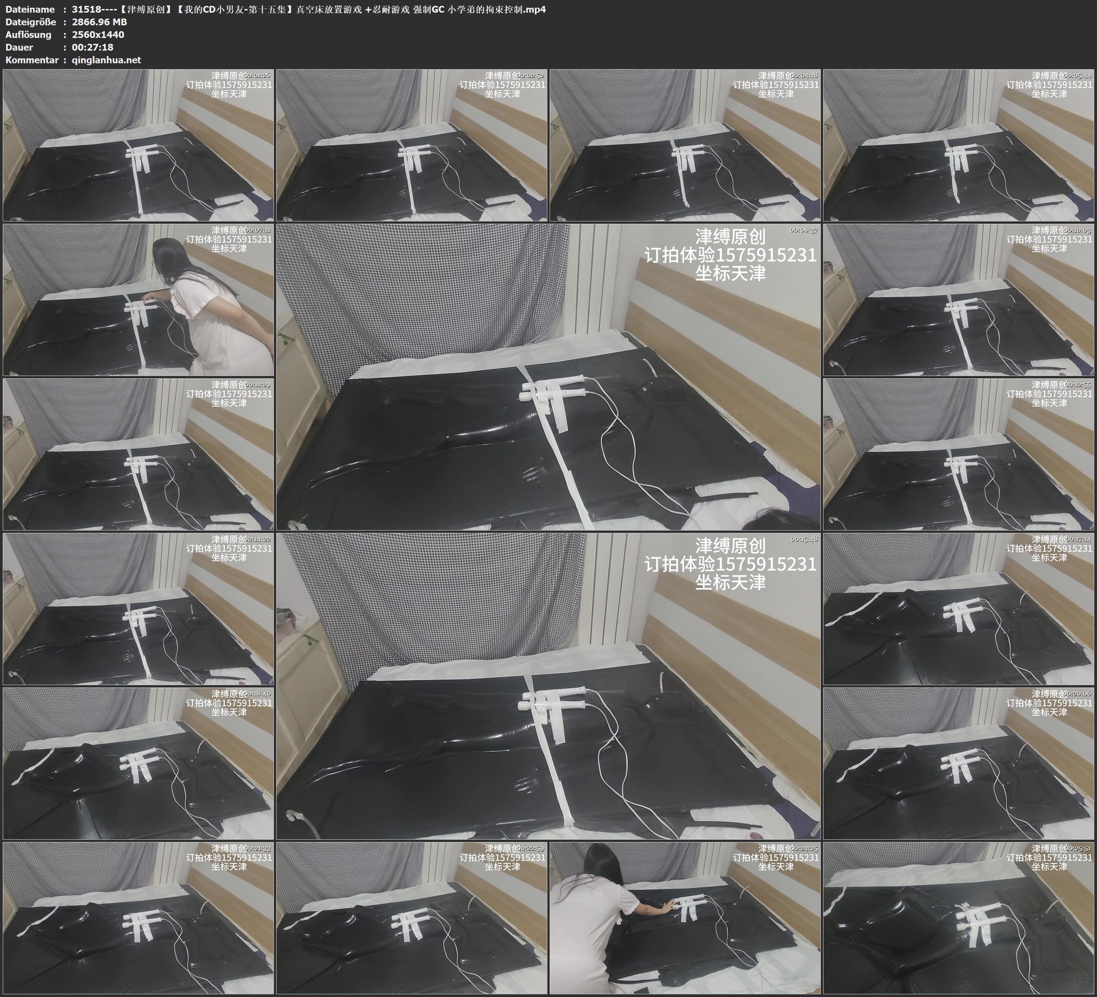Select the frame marked 00:21:33
The width and height of the screenshot is (1097, 997).
(x=138, y=917)
